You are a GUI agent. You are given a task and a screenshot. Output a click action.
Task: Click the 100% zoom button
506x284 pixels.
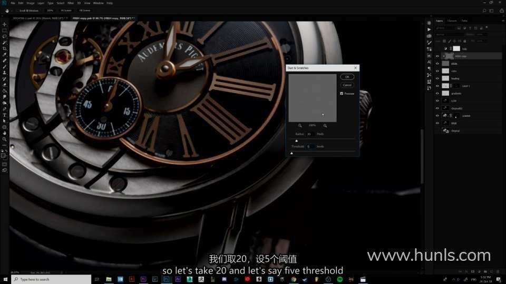tap(50, 11)
